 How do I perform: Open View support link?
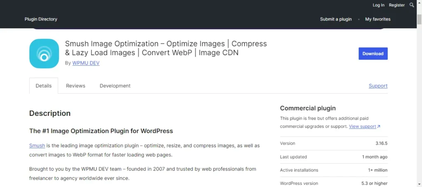point(363,126)
